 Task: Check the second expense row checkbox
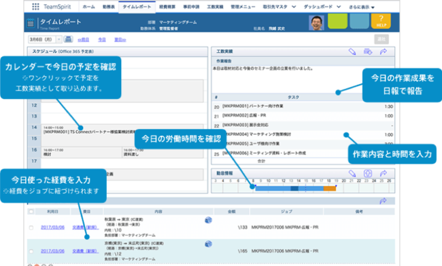(x=31, y=251)
